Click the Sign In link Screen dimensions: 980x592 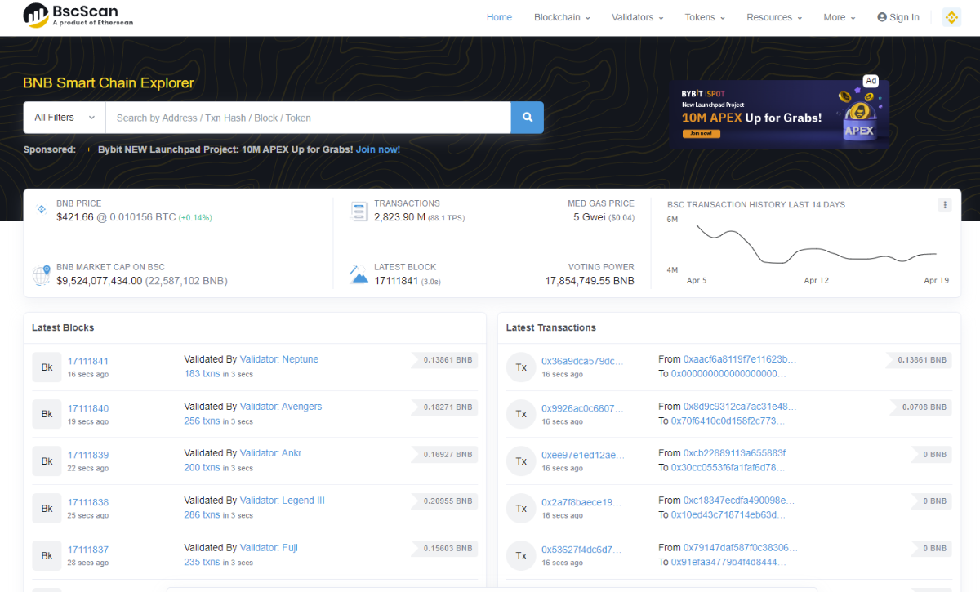coord(898,17)
